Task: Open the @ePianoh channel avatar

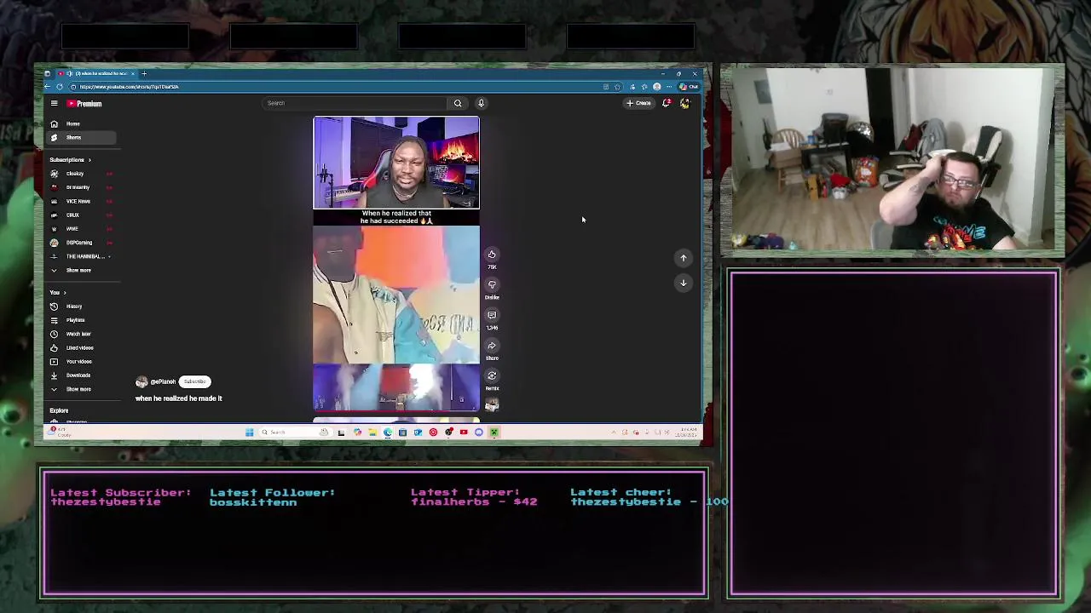Action: point(141,382)
